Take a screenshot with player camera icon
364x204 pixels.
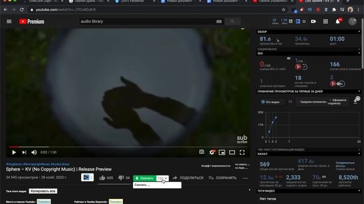(x=202, y=152)
